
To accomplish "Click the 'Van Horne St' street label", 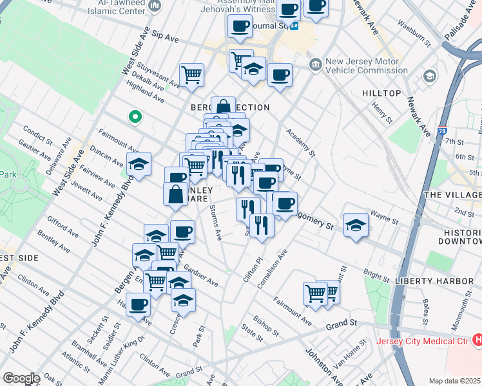I will point(350,354).
